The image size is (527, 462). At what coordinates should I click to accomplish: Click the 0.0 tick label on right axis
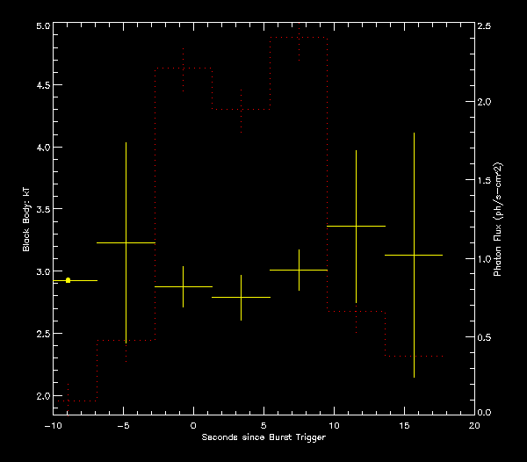tap(485, 412)
